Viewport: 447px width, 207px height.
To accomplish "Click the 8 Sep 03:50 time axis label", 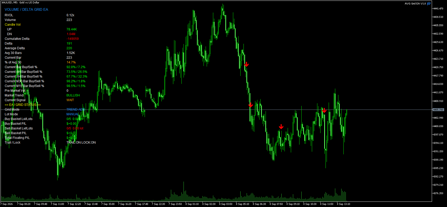I will click(x=226, y=204).
